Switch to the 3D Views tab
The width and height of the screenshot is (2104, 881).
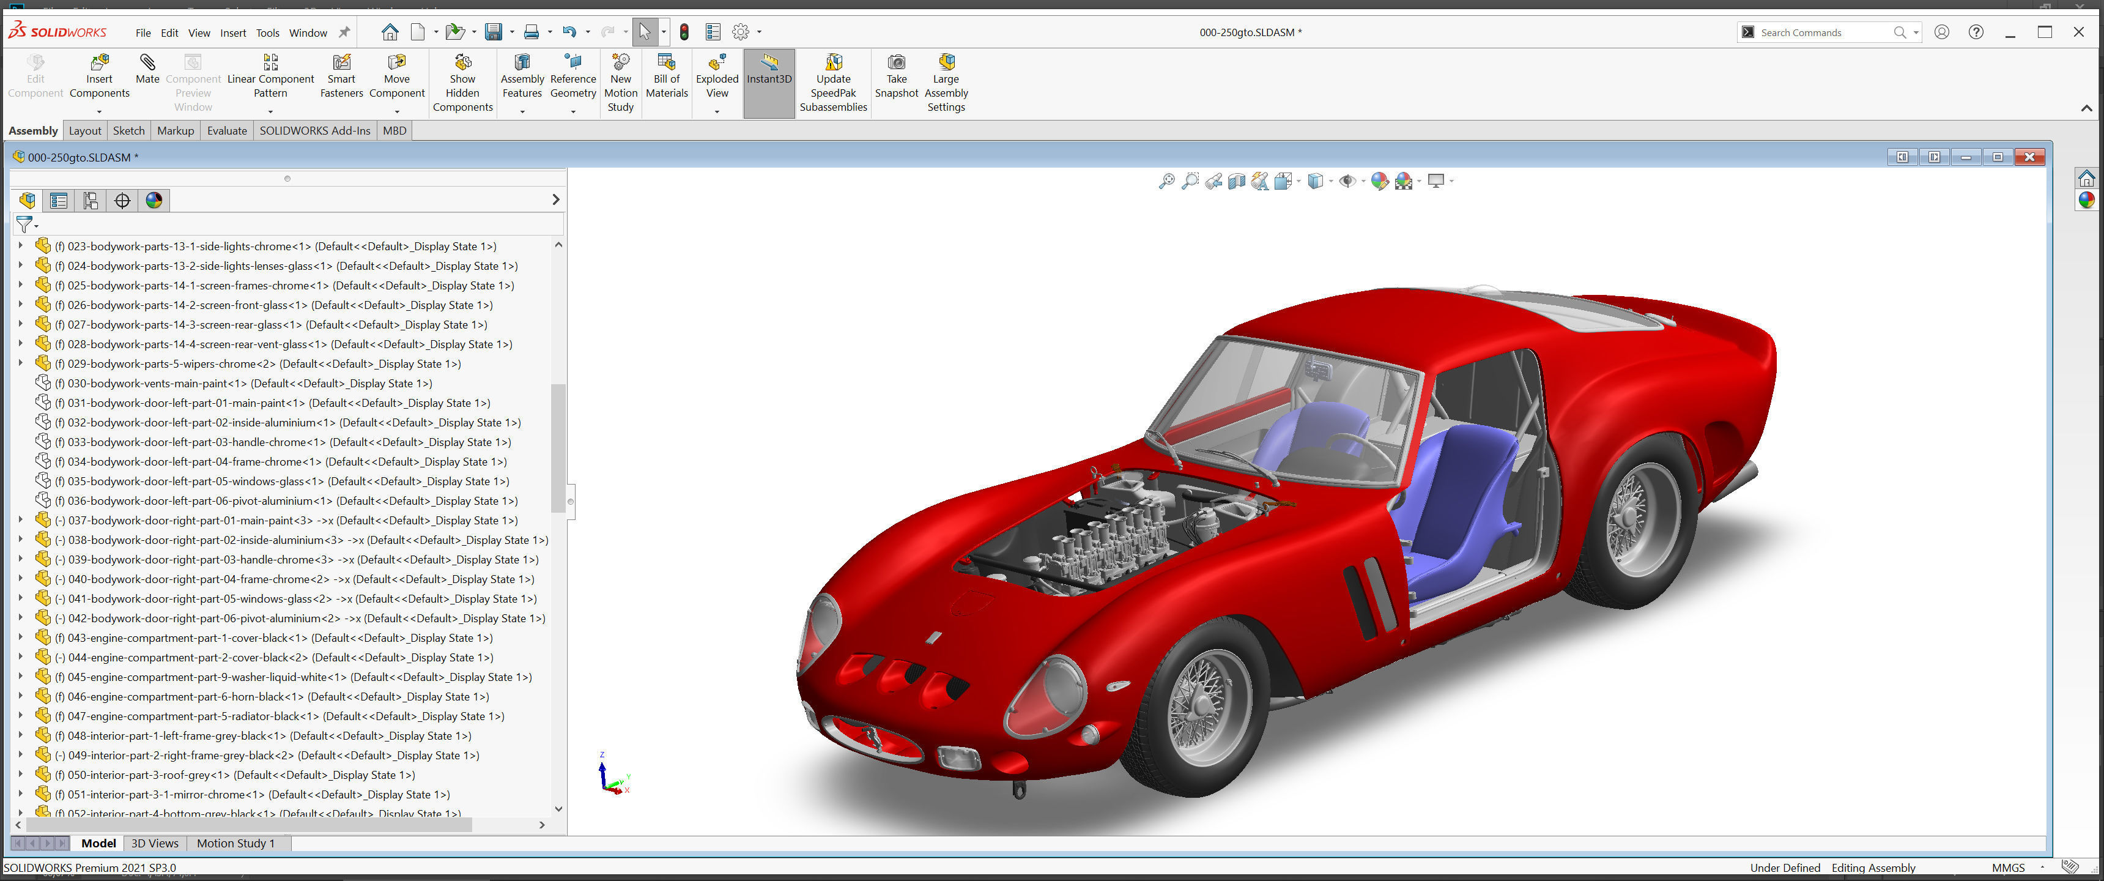(x=154, y=844)
